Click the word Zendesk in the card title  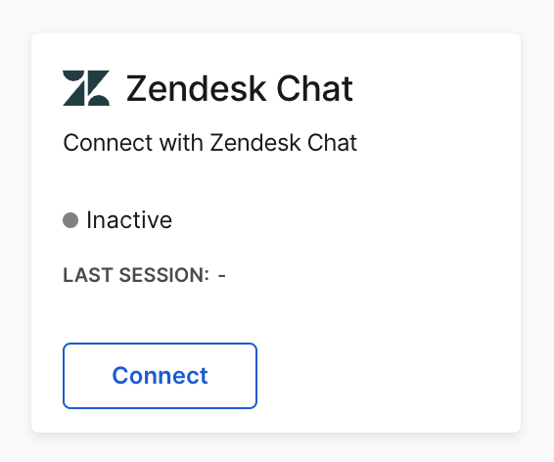(196, 88)
